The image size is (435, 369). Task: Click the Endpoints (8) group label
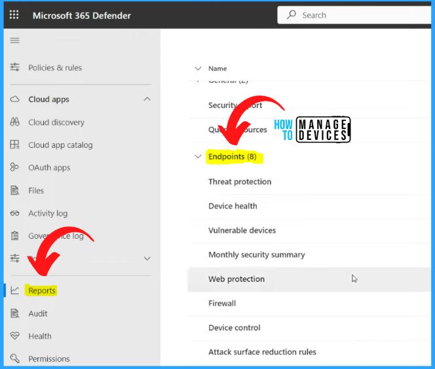point(233,156)
